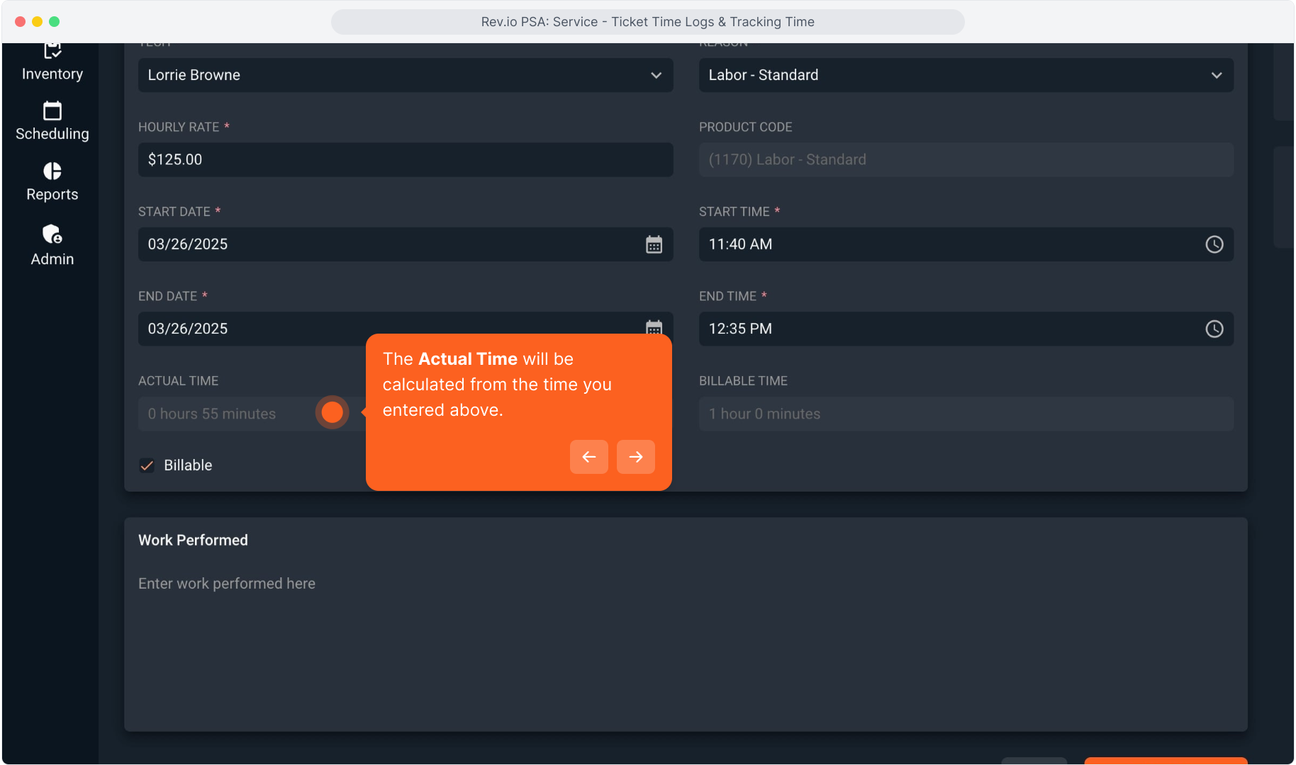
Task: Uncheck the Billable checkbox
Action: click(147, 465)
